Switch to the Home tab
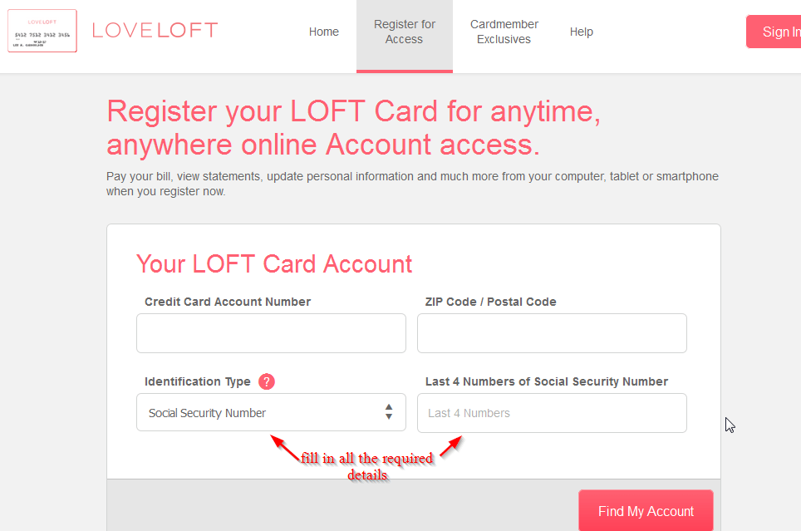 pos(323,31)
